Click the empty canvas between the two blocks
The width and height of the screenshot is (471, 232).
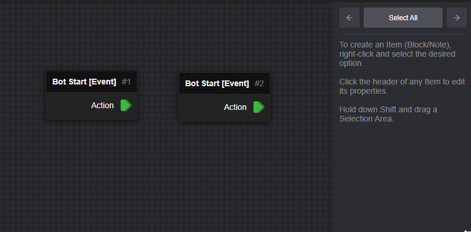pyautogui.click(x=158, y=96)
